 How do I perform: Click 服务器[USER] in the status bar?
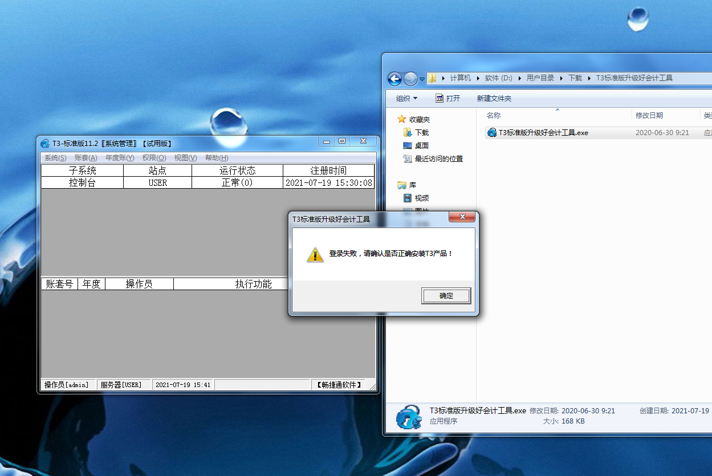[123, 385]
